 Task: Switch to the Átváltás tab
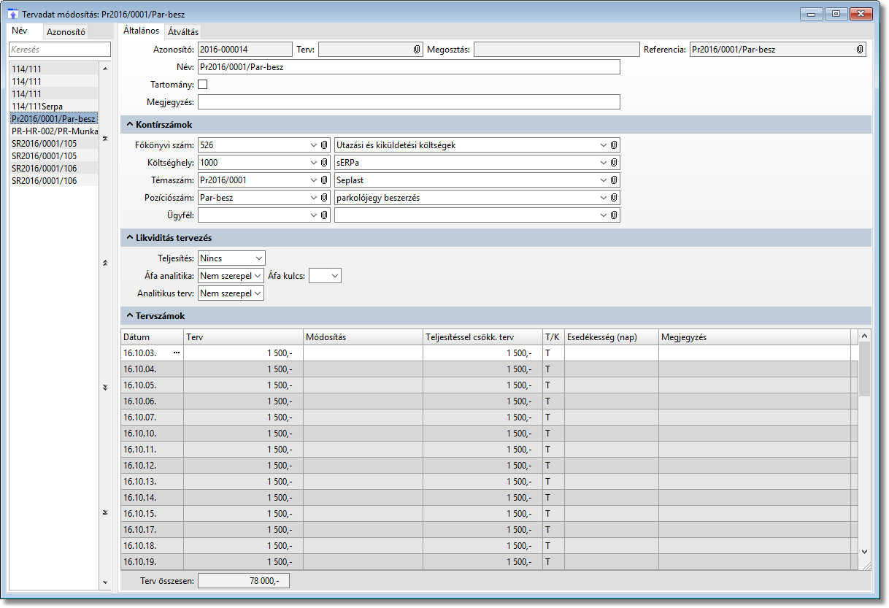[x=182, y=31]
